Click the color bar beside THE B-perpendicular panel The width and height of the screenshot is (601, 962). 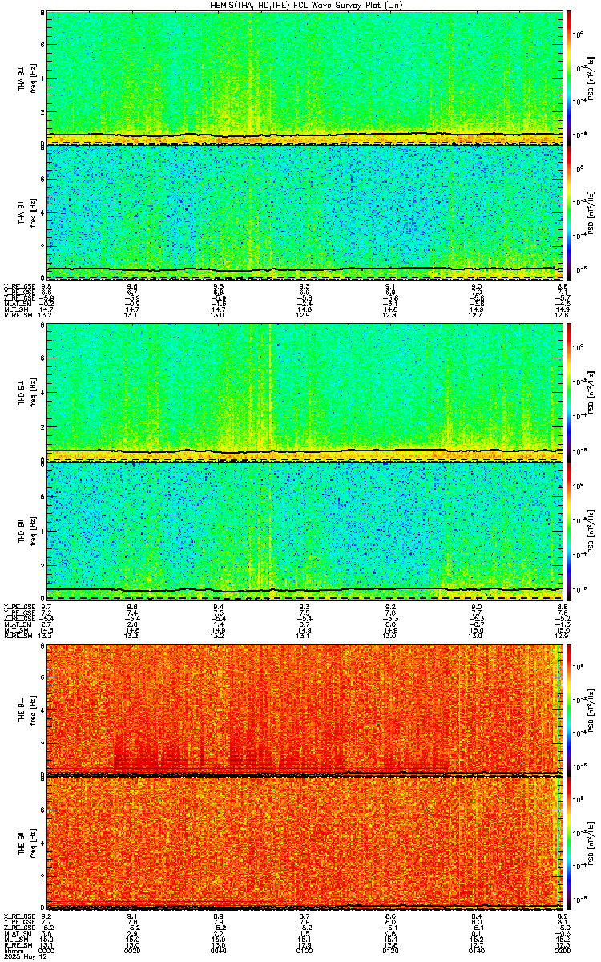(570, 709)
